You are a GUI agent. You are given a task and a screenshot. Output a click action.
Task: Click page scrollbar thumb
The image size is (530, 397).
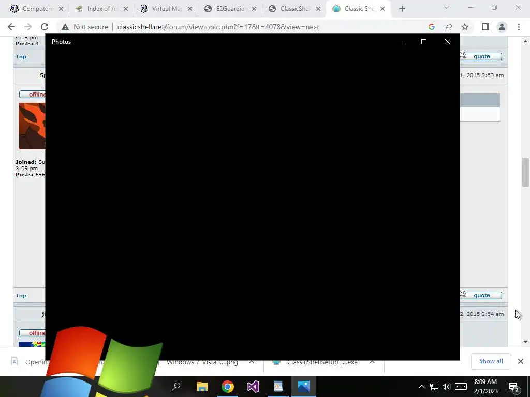(525, 172)
